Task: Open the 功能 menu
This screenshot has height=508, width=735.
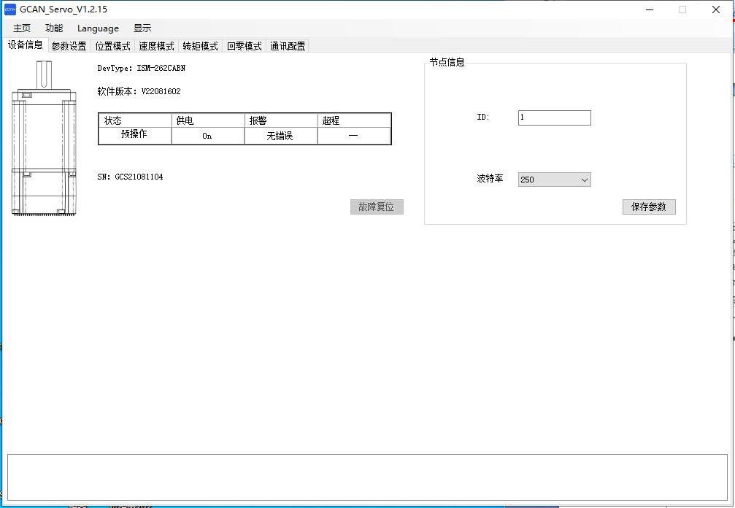Action: click(54, 28)
